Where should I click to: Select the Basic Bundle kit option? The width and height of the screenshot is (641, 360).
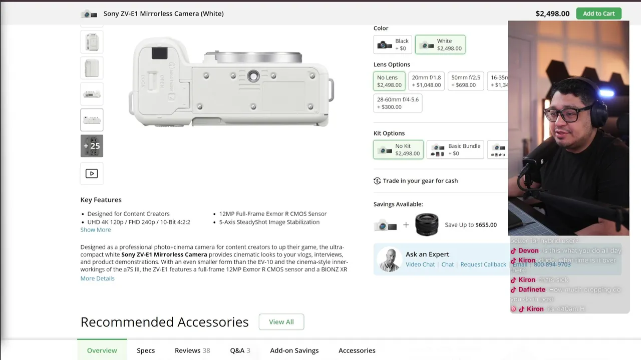point(455,149)
